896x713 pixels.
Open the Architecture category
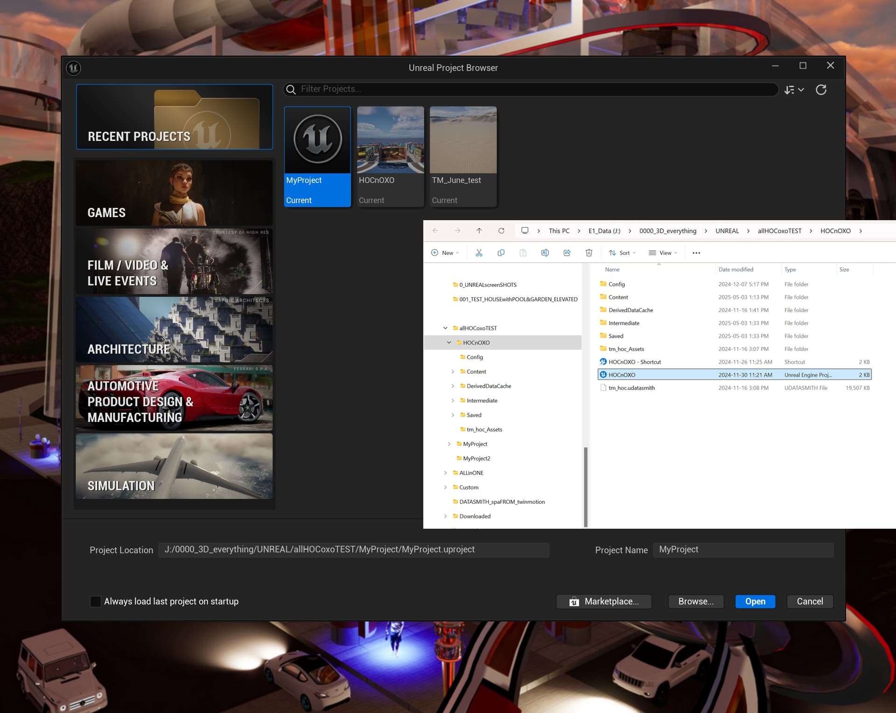[175, 329]
